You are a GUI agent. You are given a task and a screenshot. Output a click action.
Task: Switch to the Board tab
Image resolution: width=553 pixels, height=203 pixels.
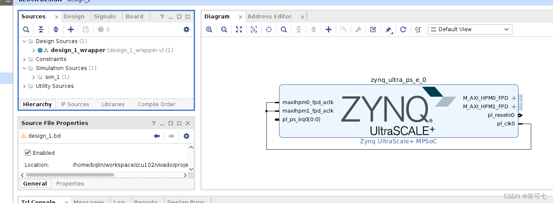(134, 17)
